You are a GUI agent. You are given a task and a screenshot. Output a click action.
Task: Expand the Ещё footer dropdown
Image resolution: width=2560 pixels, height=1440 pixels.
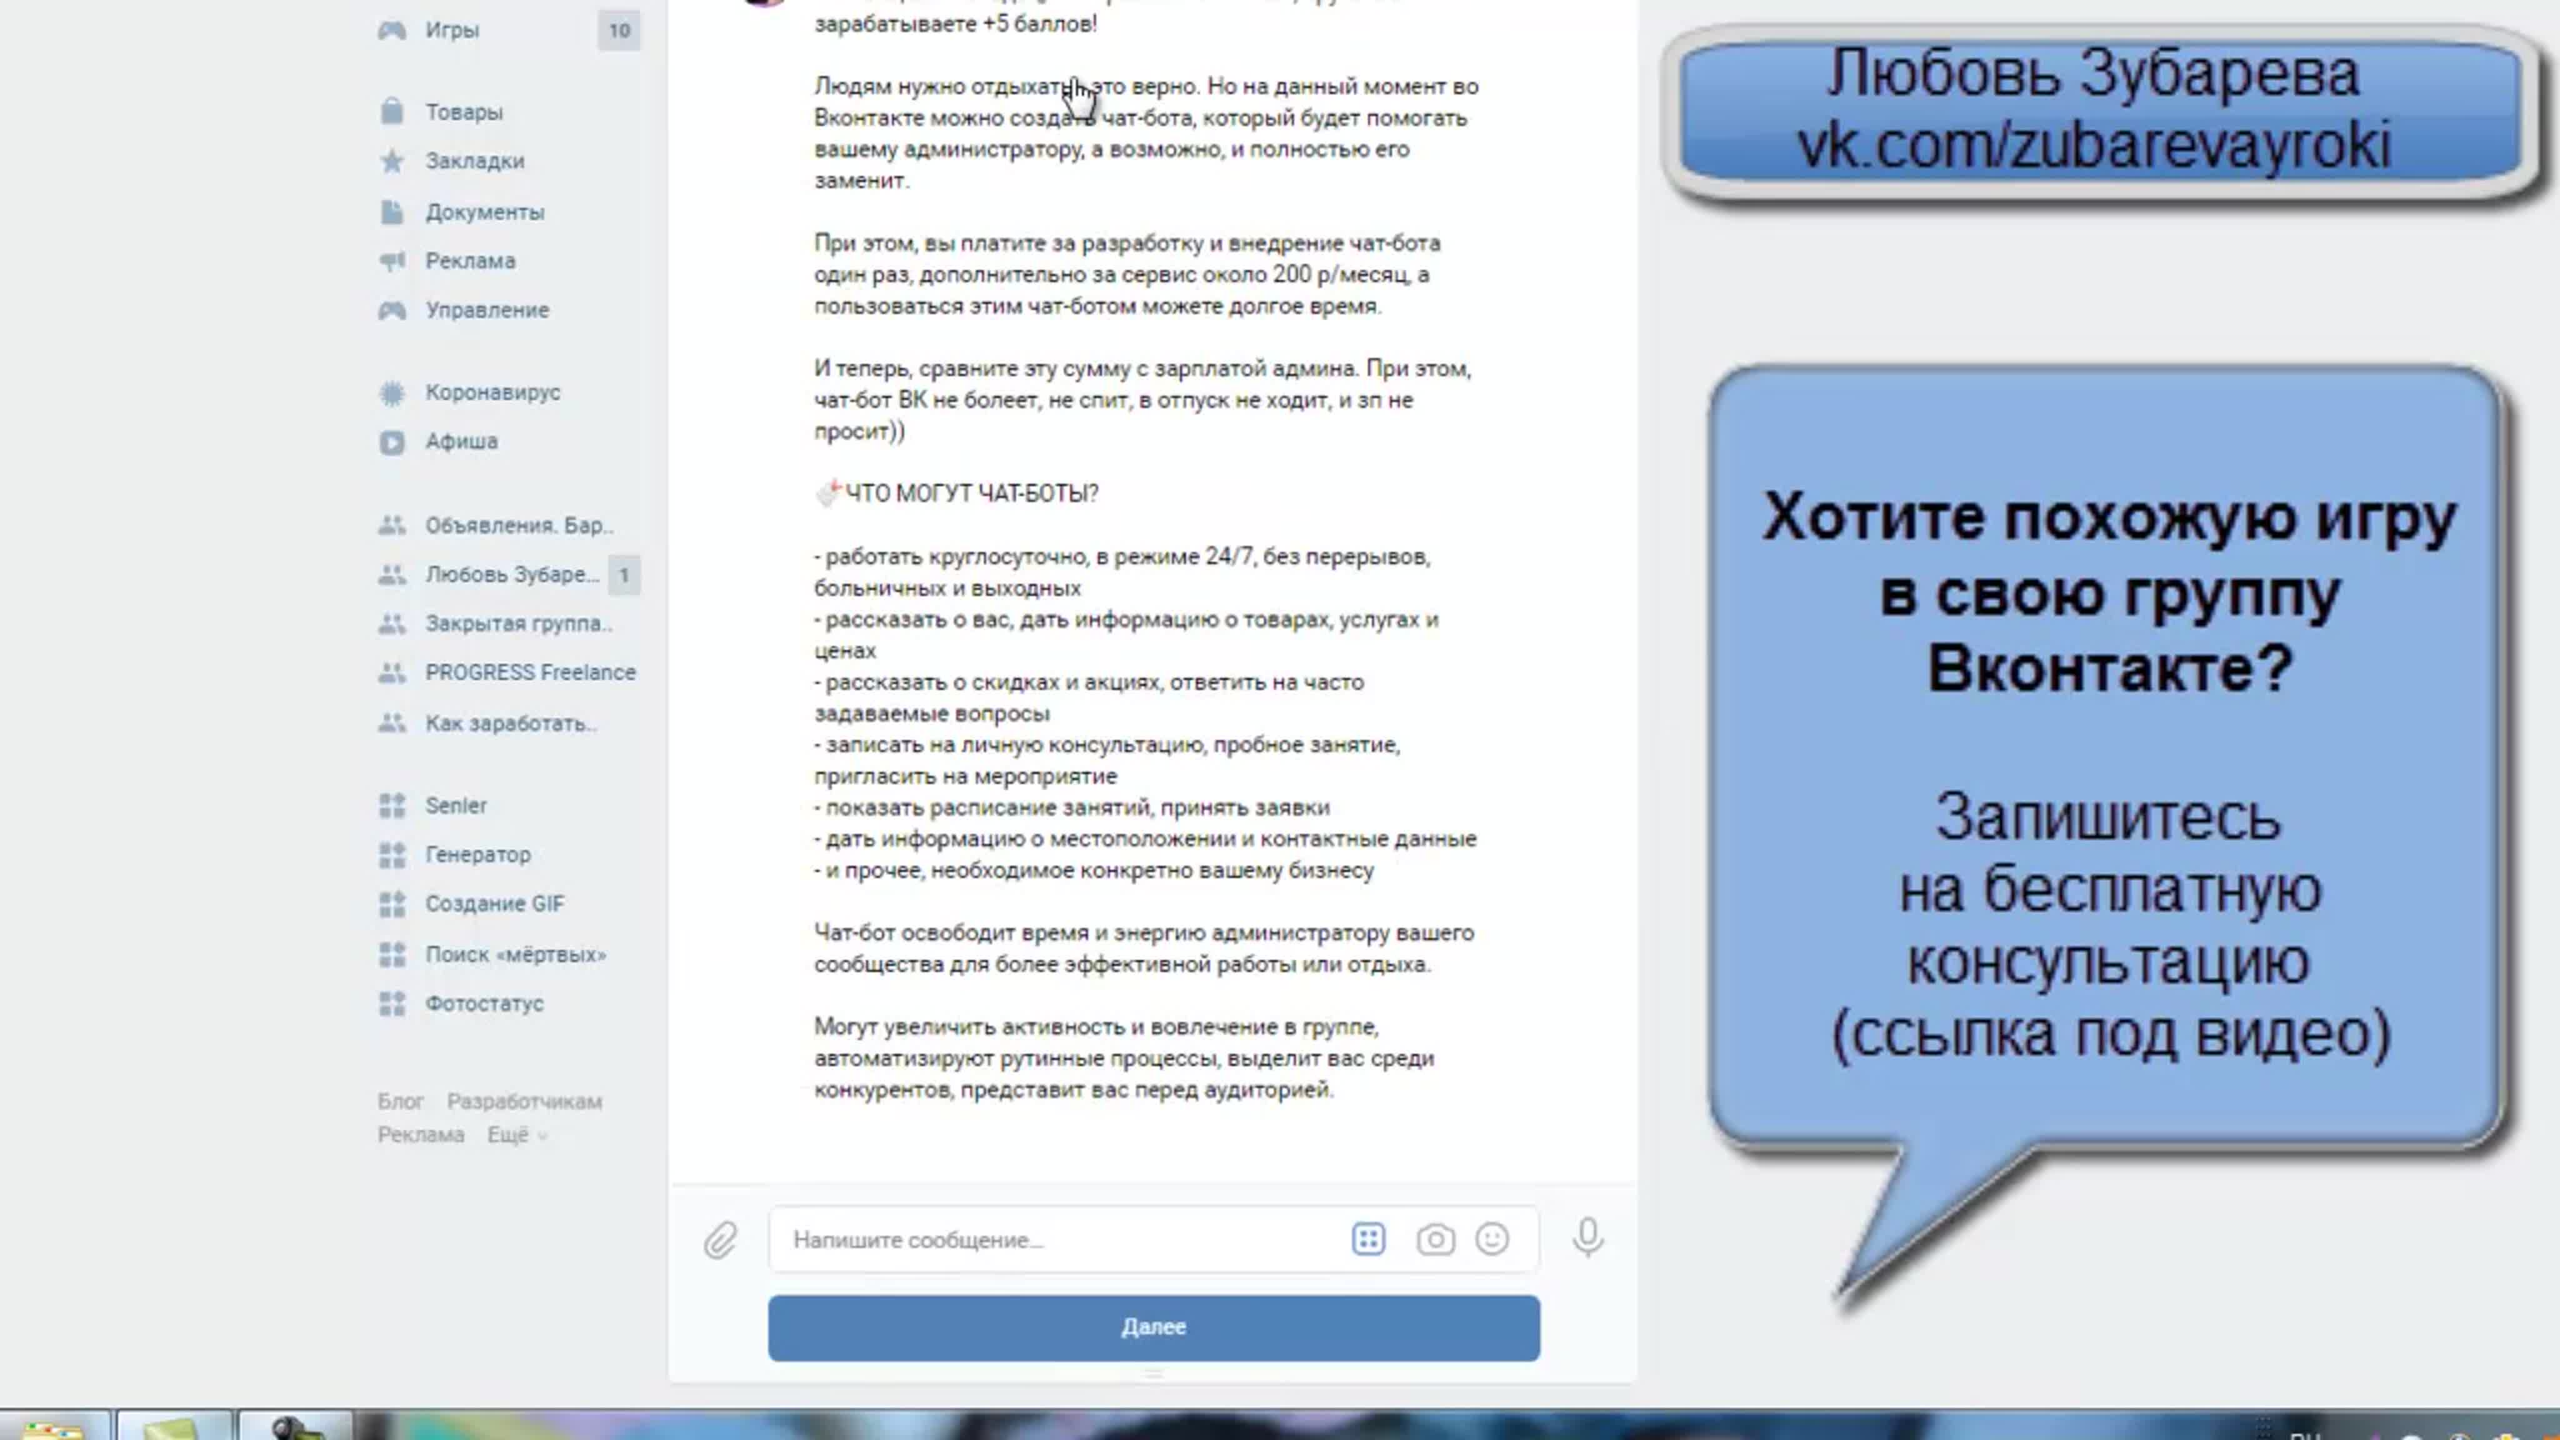[x=517, y=1135]
